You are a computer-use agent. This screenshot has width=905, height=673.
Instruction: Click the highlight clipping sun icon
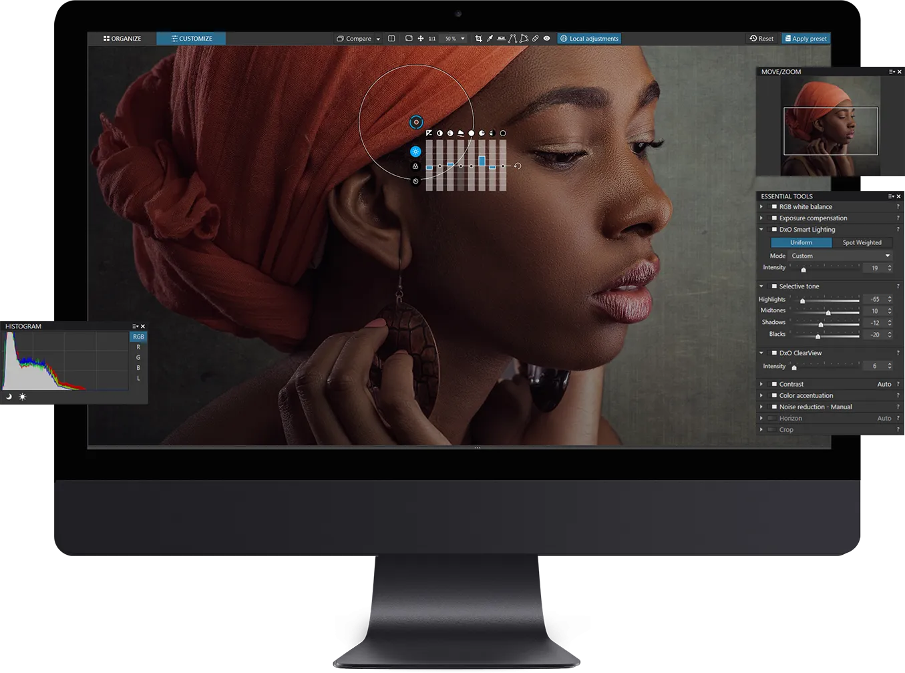(x=23, y=397)
